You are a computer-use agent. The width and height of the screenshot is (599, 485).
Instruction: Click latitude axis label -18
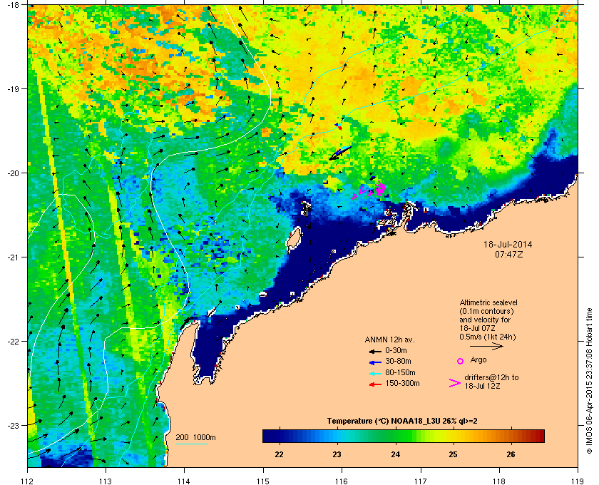click(13, 4)
